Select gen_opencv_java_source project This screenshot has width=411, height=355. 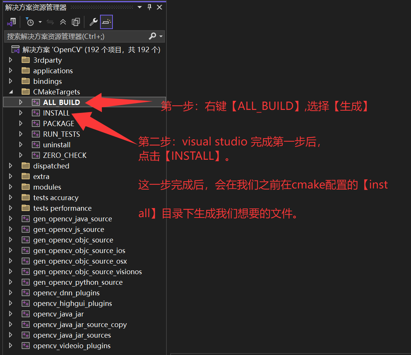click(72, 219)
